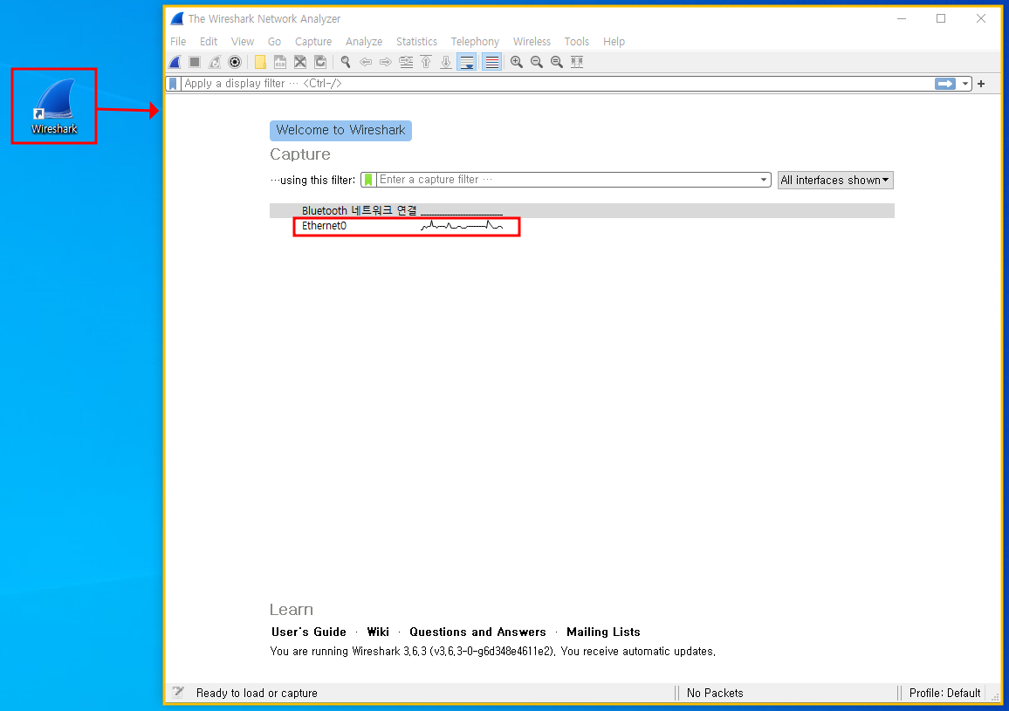Screen dimensions: 1009x711
Task: Click the Stop capturing packets square icon
Action: pyautogui.click(x=195, y=63)
